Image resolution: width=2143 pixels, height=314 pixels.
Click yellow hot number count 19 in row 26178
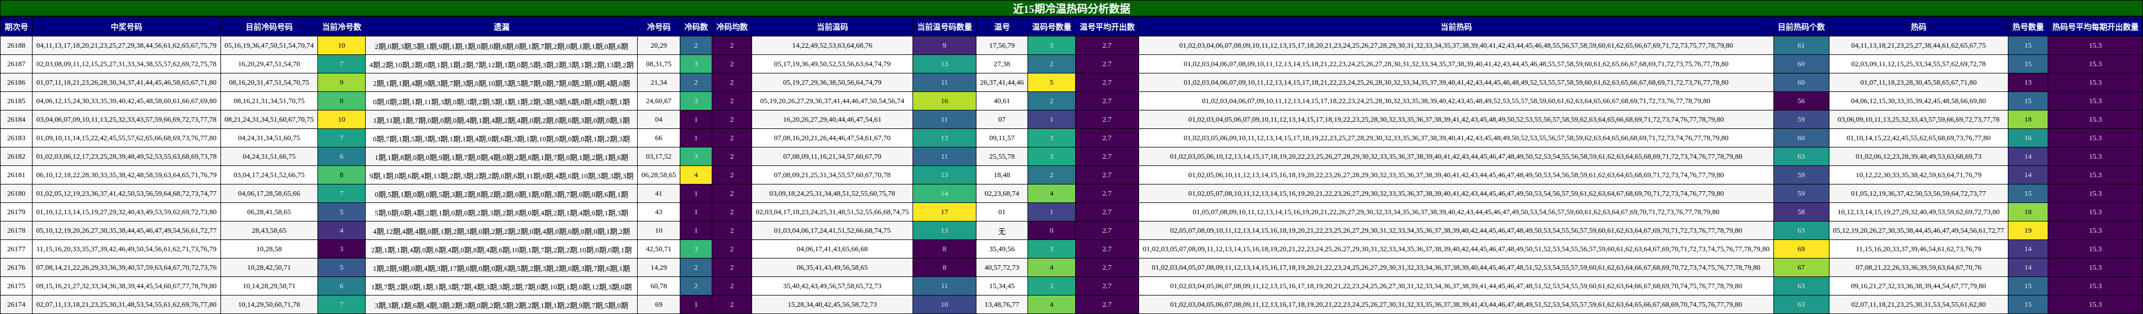[x=2027, y=230]
